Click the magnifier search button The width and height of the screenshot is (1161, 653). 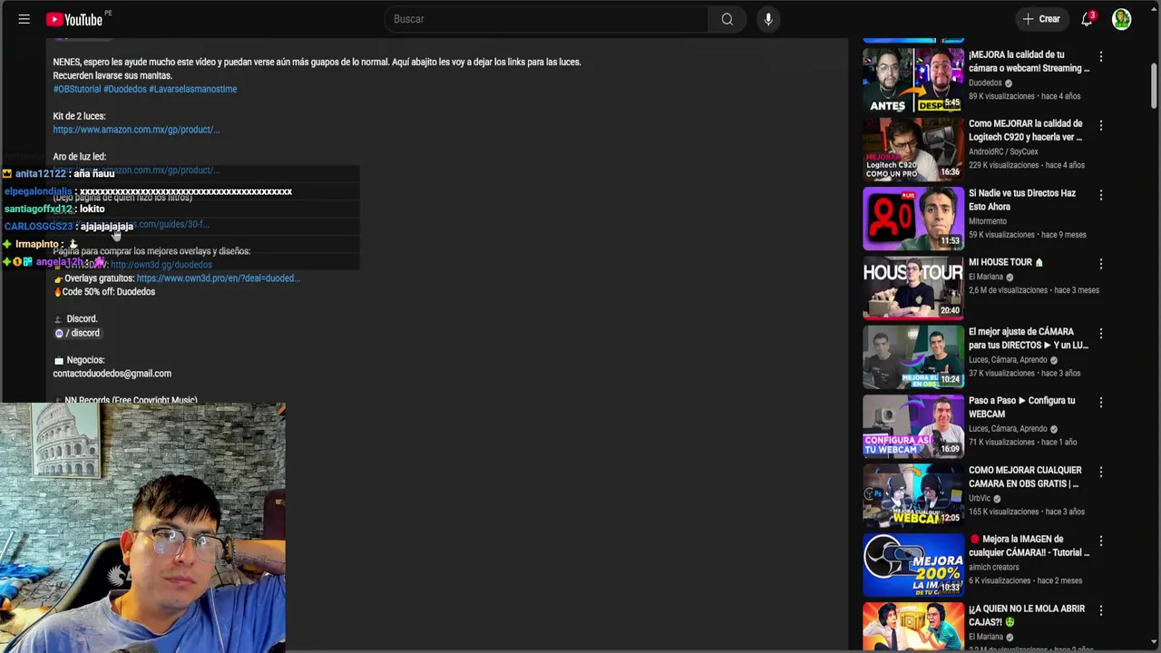click(x=727, y=19)
